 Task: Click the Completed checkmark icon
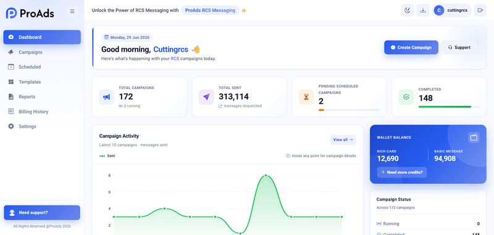406,97
